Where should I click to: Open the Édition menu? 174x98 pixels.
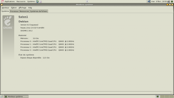click(14, 8)
